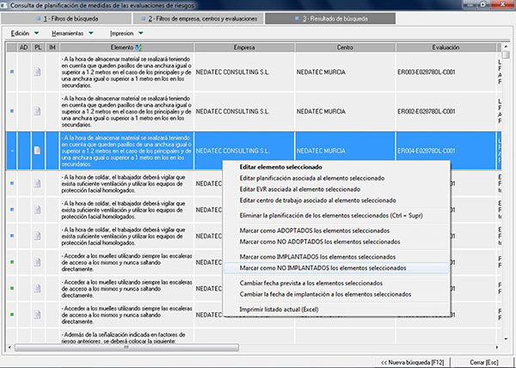
Task: Click the first 'A la hora de soldar' element text
Action: pos(123,183)
